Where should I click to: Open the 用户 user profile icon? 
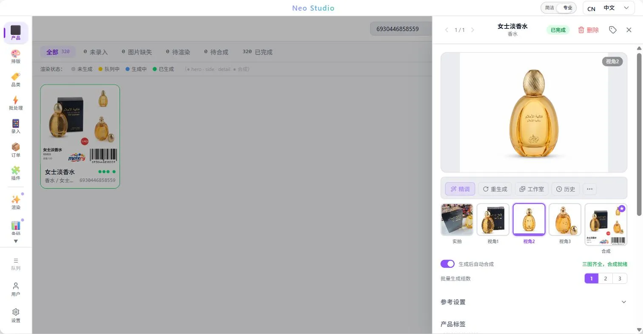click(16, 289)
